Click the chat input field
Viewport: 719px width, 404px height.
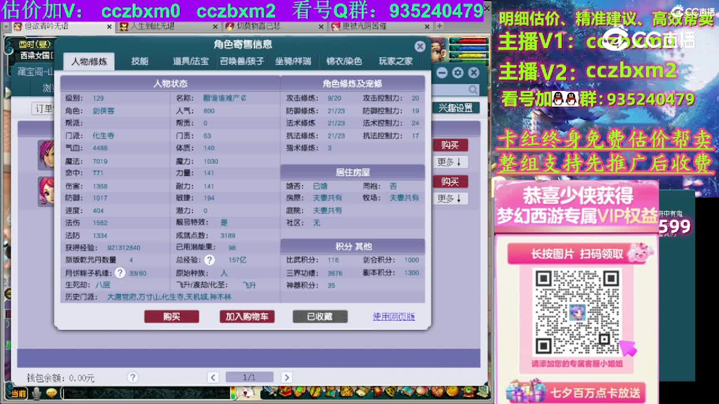coord(146,393)
